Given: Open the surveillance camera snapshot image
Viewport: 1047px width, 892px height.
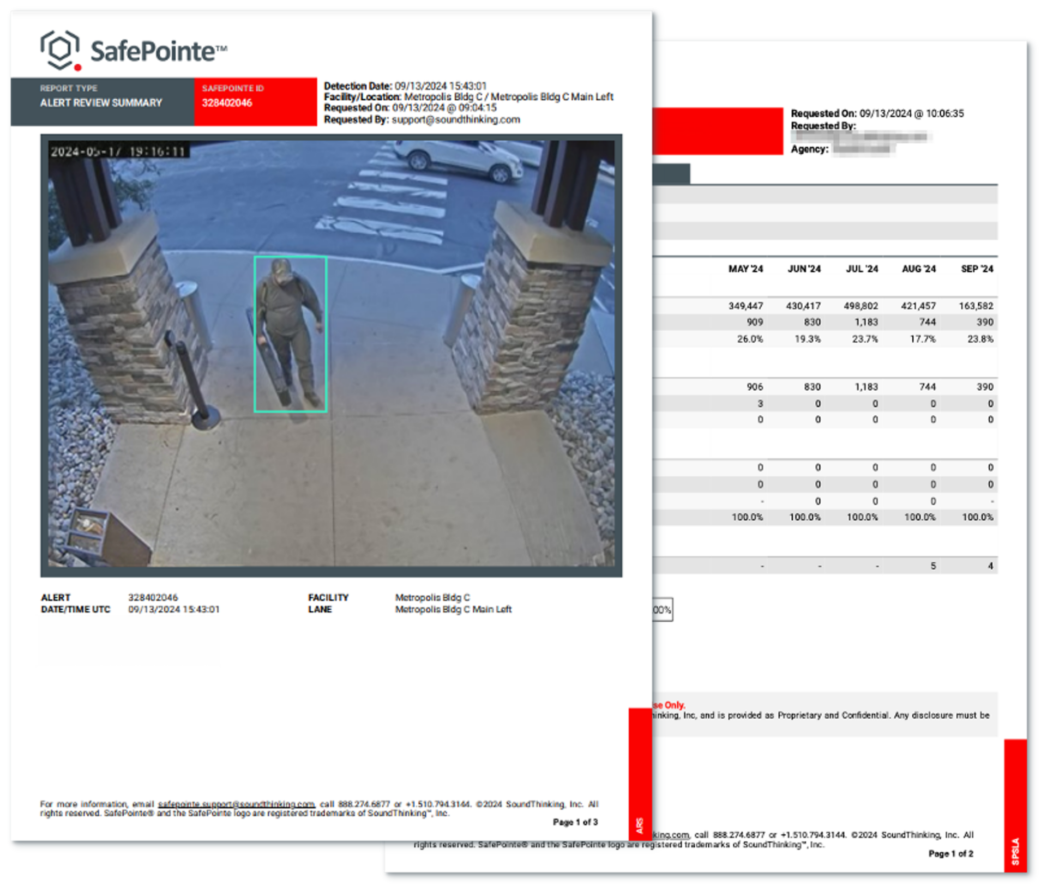Looking at the screenshot, I should click(331, 355).
